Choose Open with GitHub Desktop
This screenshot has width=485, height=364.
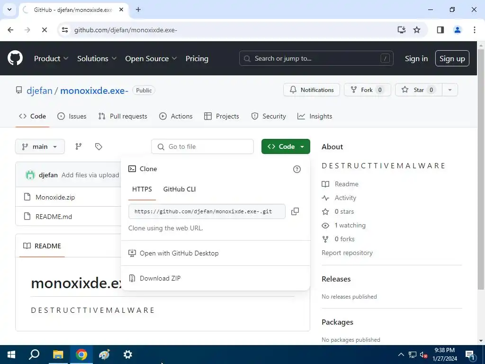pos(216,253)
